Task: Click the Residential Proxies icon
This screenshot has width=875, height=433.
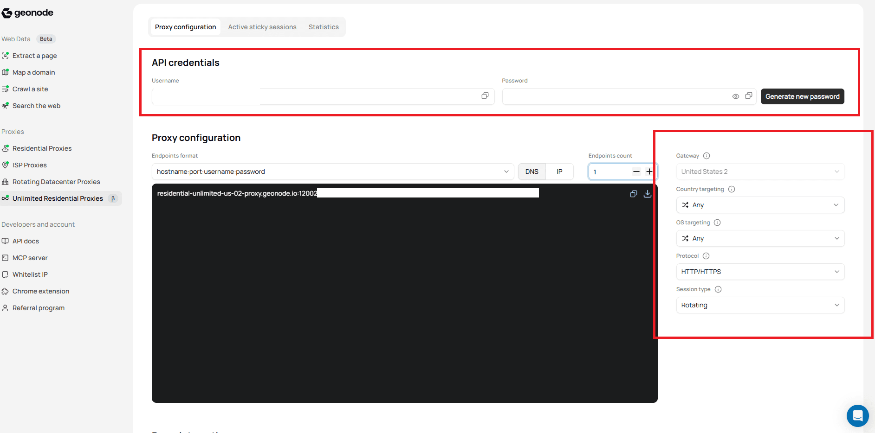Action: tap(6, 148)
